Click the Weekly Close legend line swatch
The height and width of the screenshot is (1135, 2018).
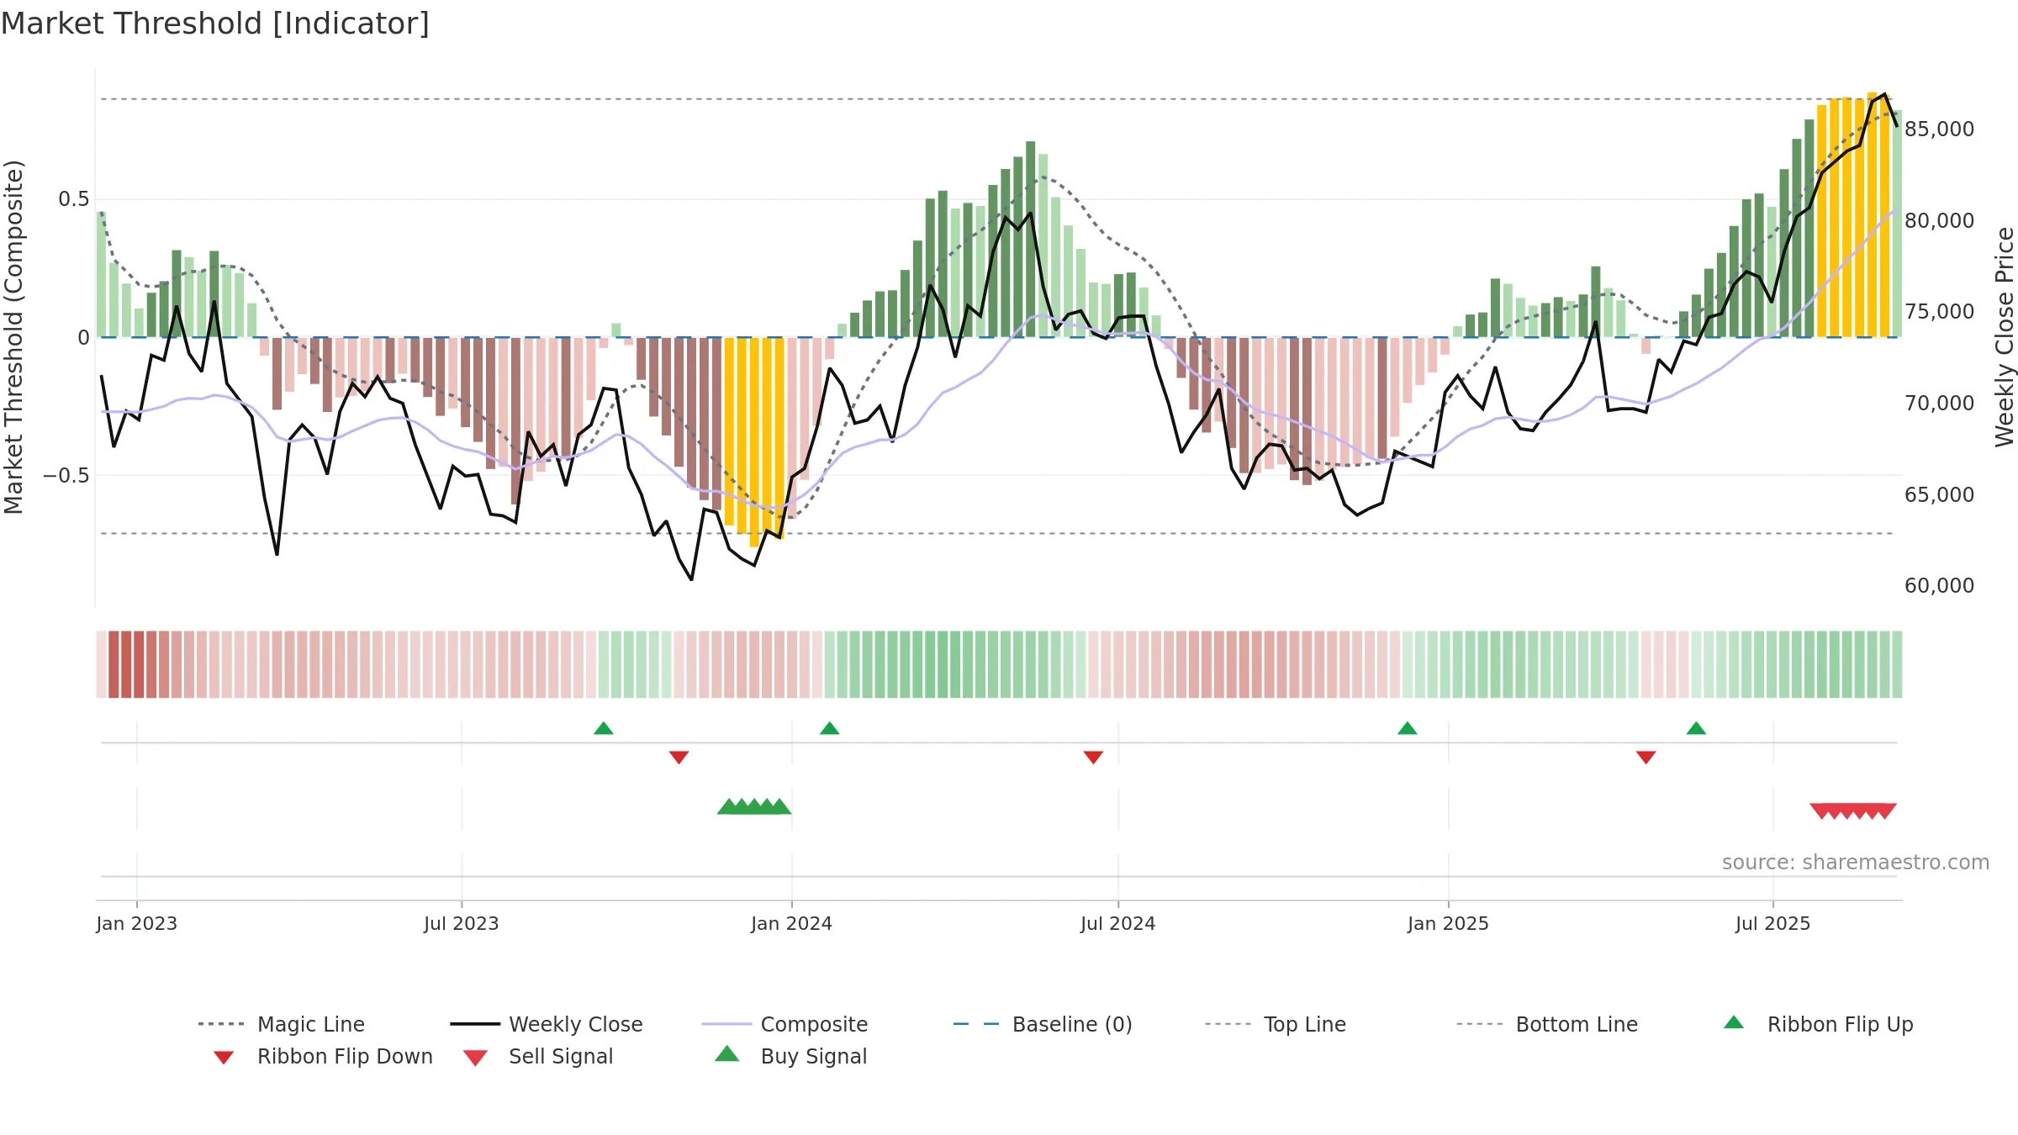[475, 1024]
